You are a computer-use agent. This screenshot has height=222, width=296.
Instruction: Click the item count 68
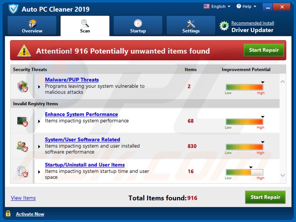click(190, 121)
